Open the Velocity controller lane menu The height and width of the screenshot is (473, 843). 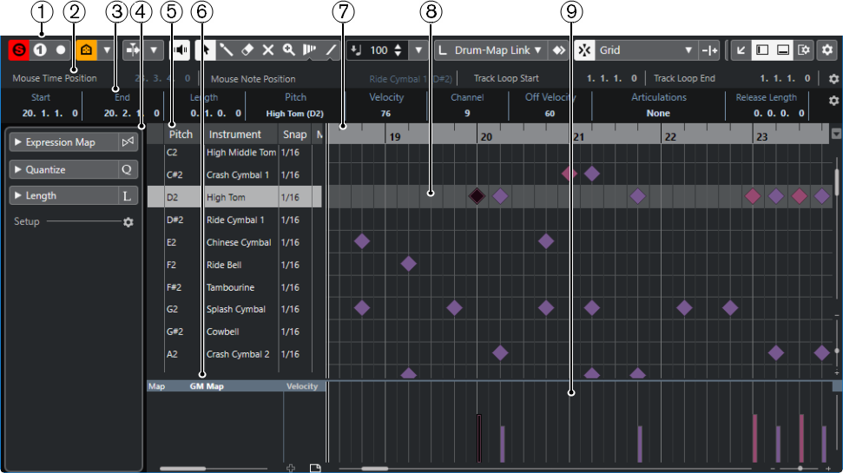pyautogui.click(x=301, y=386)
